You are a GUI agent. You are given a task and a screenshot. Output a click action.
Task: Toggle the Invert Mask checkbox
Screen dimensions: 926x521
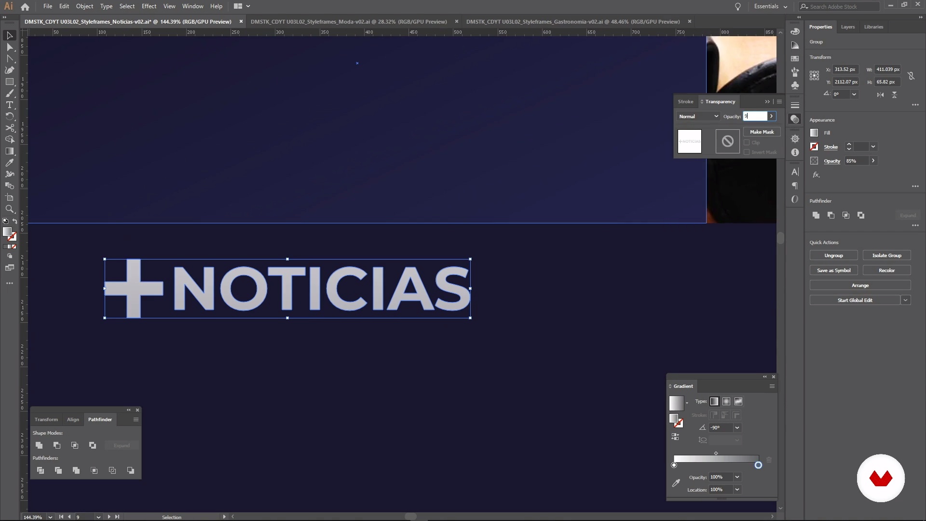747,152
